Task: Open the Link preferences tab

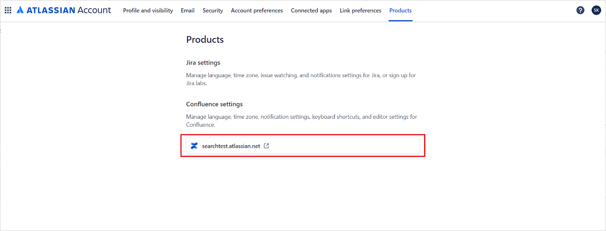Action: pyautogui.click(x=360, y=11)
